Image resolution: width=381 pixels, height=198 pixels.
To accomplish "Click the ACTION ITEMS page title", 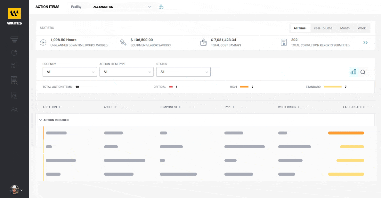I will pos(47,7).
